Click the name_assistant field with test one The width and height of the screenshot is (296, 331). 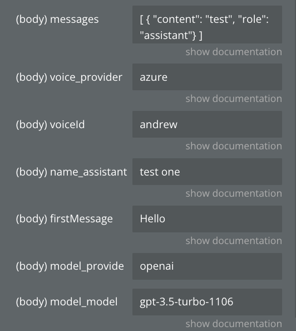207,172
